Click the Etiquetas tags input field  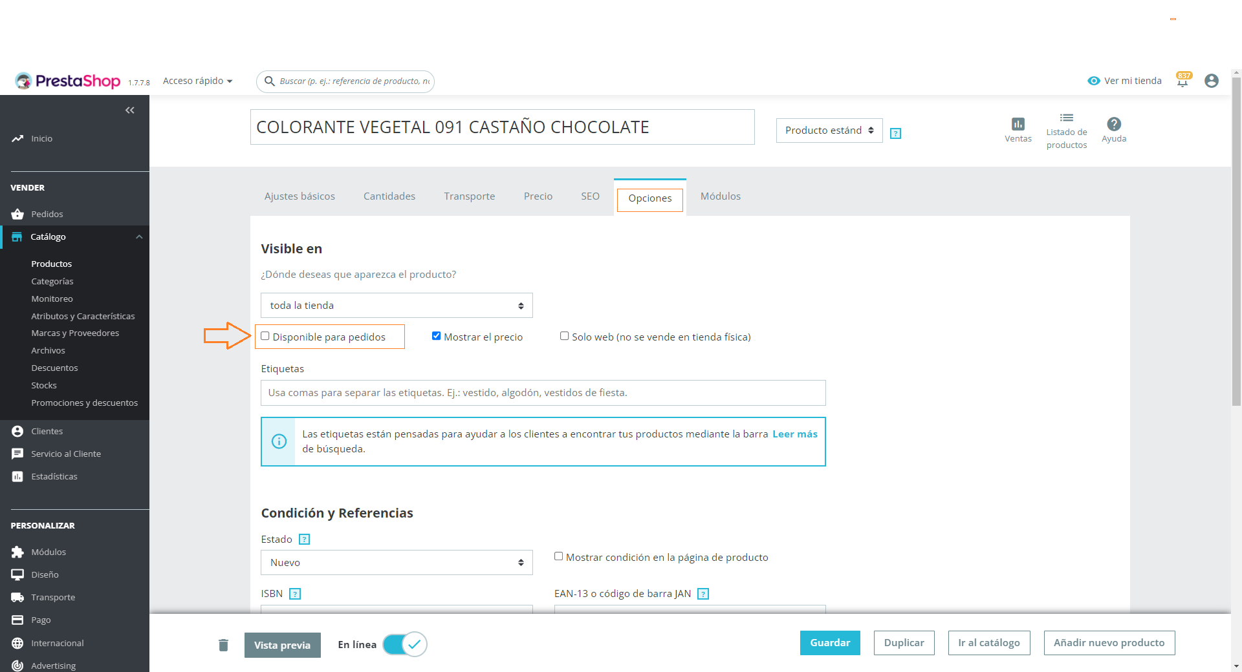click(x=543, y=393)
